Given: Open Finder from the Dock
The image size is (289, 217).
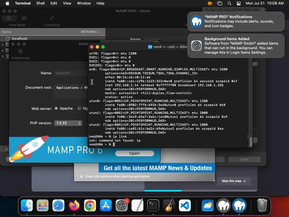Looking at the screenshot, I should tap(27, 205).
